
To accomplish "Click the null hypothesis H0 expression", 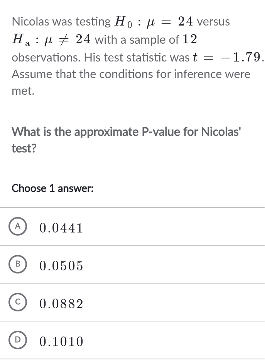I will click(x=154, y=22).
